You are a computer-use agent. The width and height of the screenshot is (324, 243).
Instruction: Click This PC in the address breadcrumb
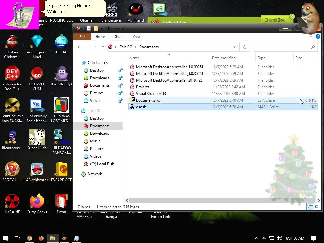[125, 47]
